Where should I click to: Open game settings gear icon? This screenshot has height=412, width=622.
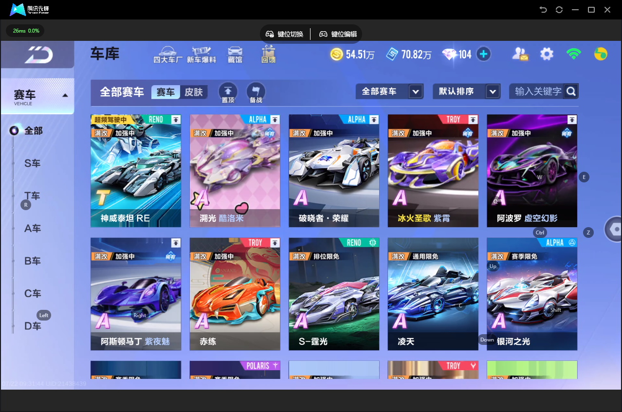click(547, 54)
